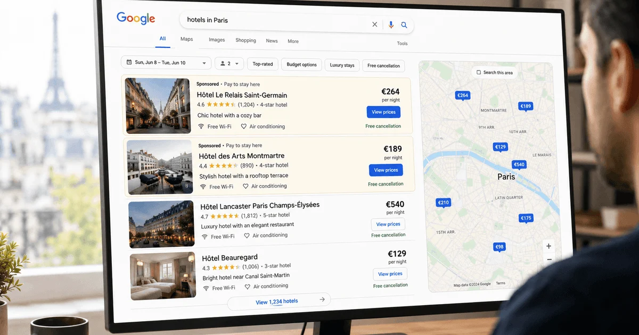The height and width of the screenshot is (335, 639).
Task: Click the €210 price pin on map
Action: [443, 203]
